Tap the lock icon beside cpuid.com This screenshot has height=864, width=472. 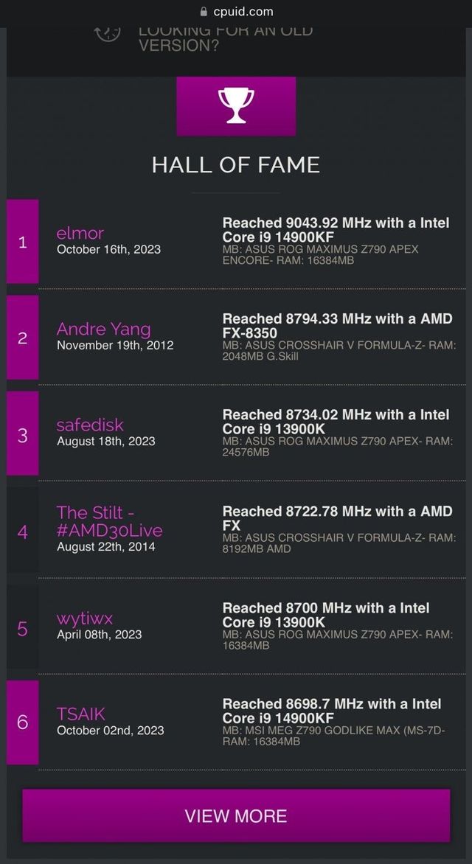coord(204,12)
